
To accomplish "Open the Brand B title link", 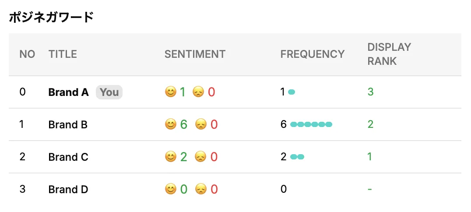I will click(68, 124).
